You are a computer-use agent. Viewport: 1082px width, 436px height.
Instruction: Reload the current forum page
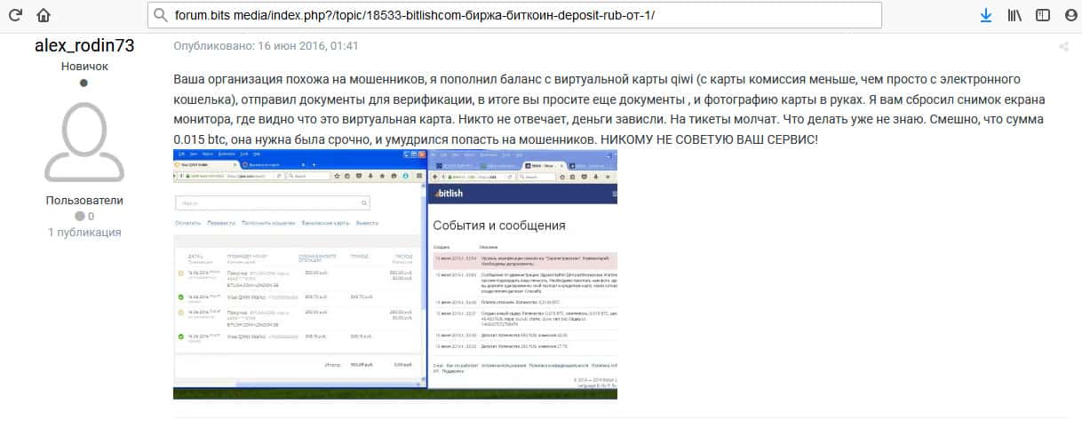pyautogui.click(x=17, y=15)
